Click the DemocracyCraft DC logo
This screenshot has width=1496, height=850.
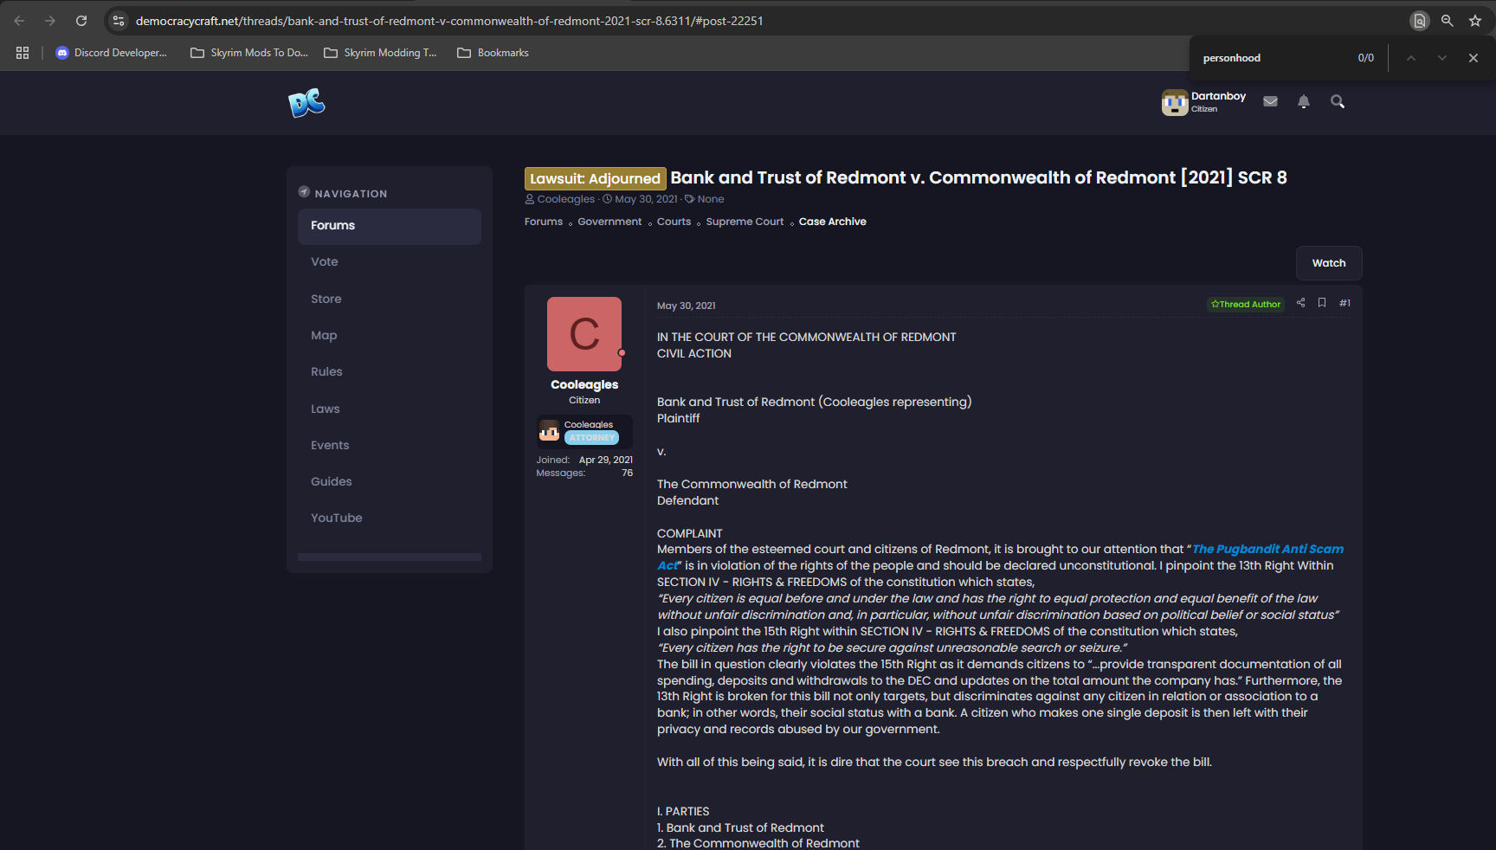click(x=306, y=103)
